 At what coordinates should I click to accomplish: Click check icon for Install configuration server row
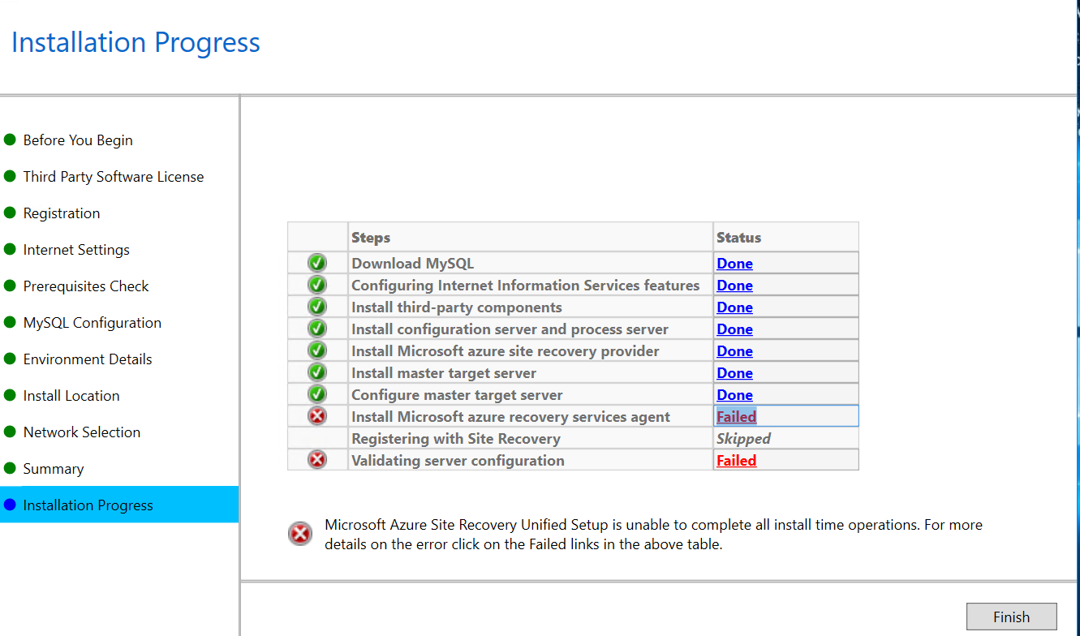click(x=317, y=329)
